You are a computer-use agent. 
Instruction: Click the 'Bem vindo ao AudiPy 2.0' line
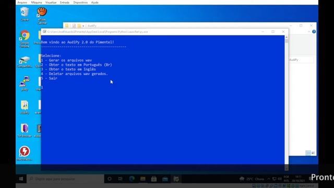(78, 42)
